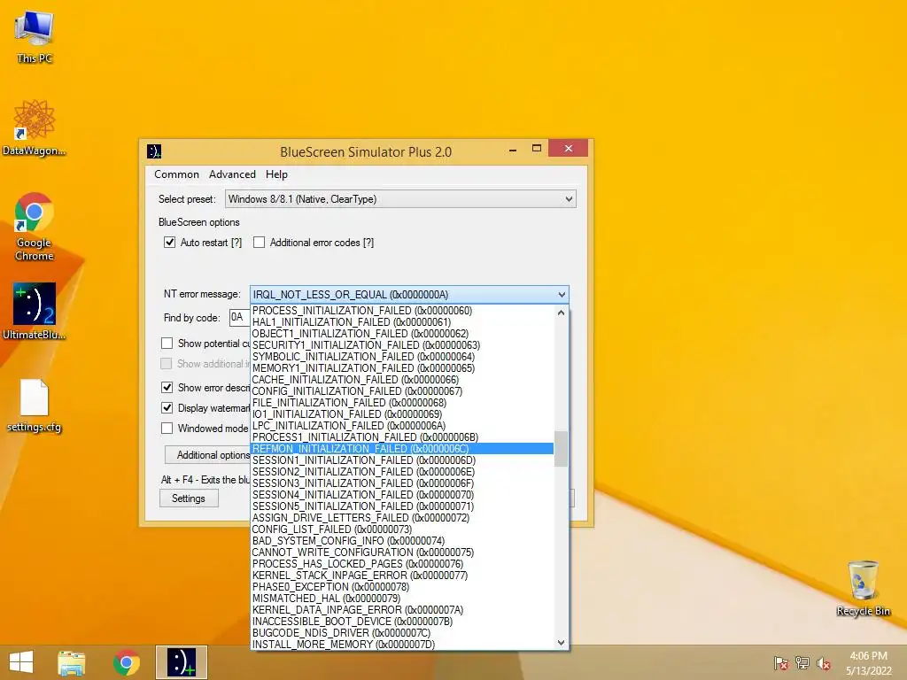Toggle Auto restart checkbox
Image resolution: width=907 pixels, height=680 pixels.
coord(169,243)
